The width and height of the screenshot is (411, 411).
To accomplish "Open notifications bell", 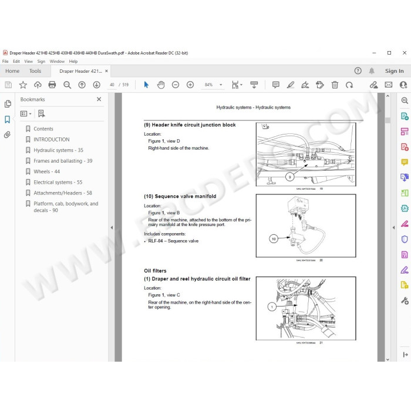I will pos(372,71).
